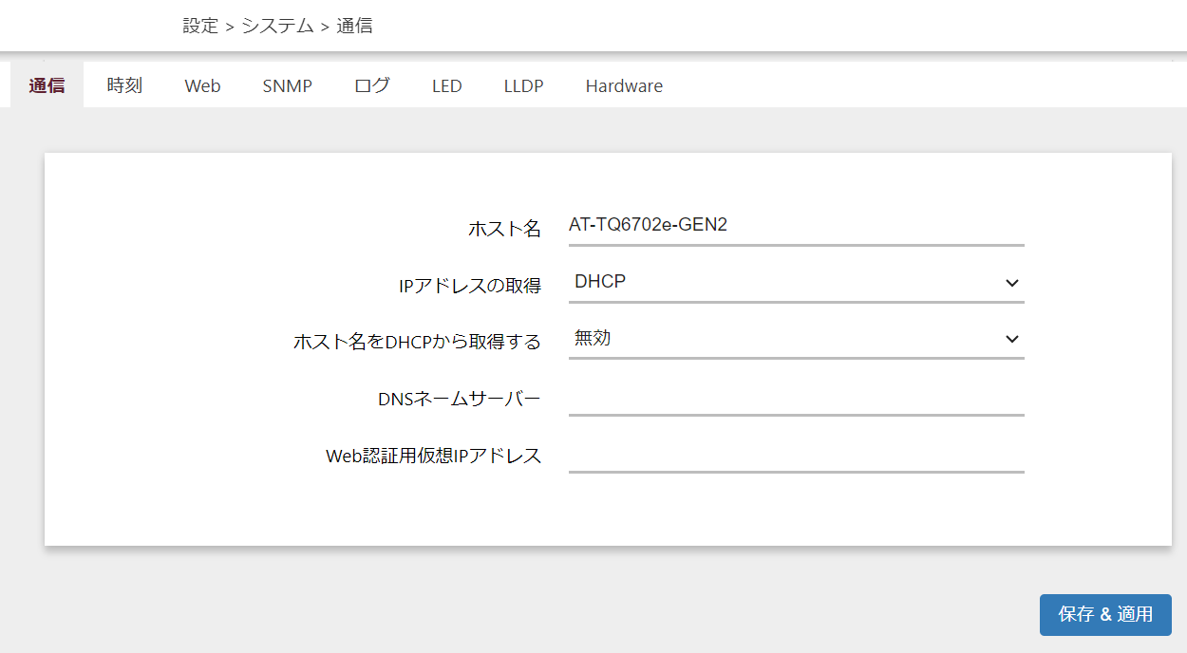Select the active 通信 tab
This screenshot has width=1187, height=653.
[x=47, y=85]
